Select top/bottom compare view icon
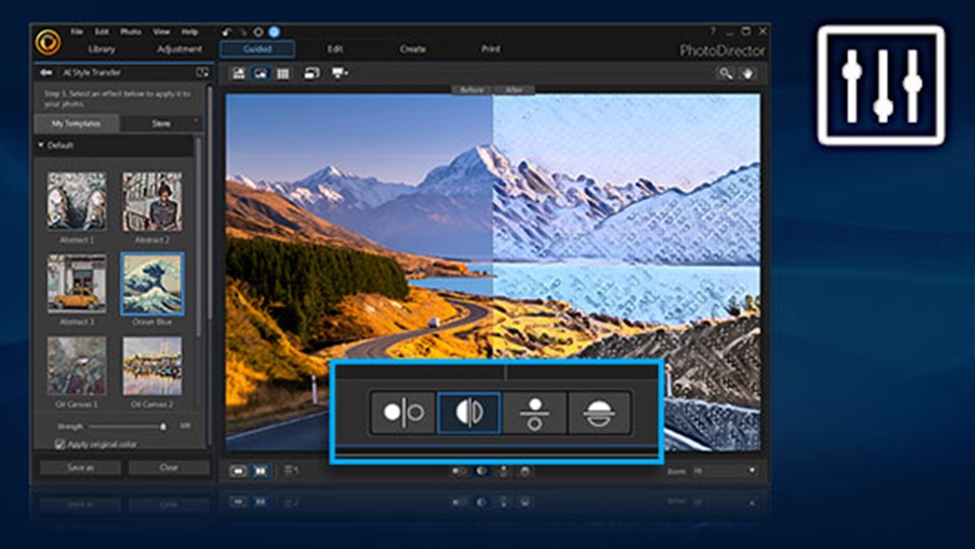 (534, 412)
